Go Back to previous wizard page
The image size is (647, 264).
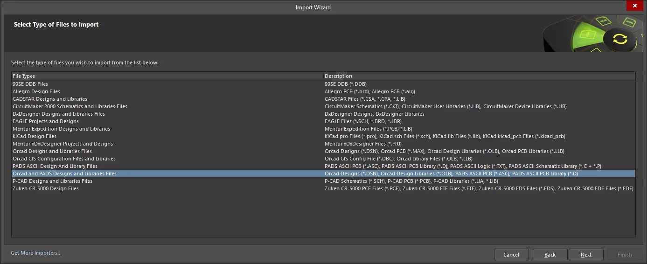[x=550, y=255]
